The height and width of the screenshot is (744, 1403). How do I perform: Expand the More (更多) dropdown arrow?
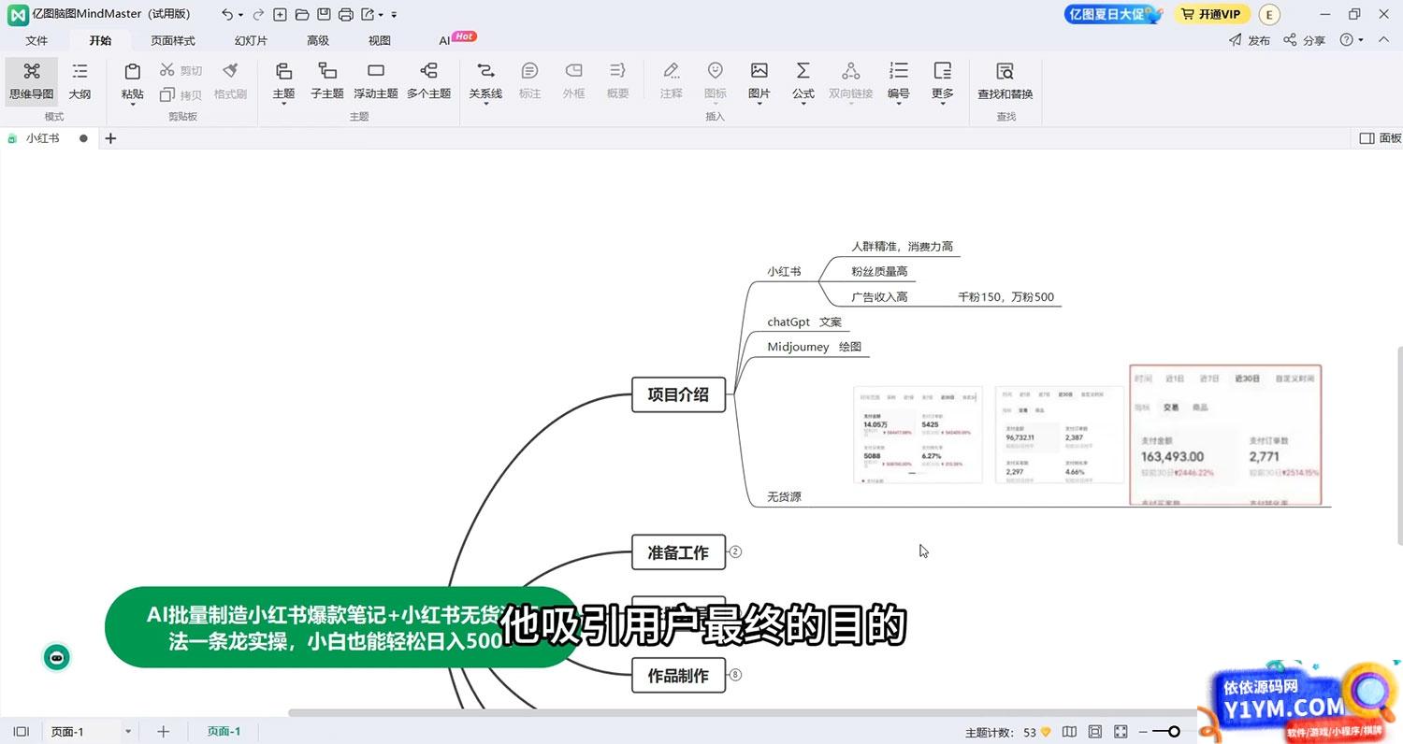943,105
